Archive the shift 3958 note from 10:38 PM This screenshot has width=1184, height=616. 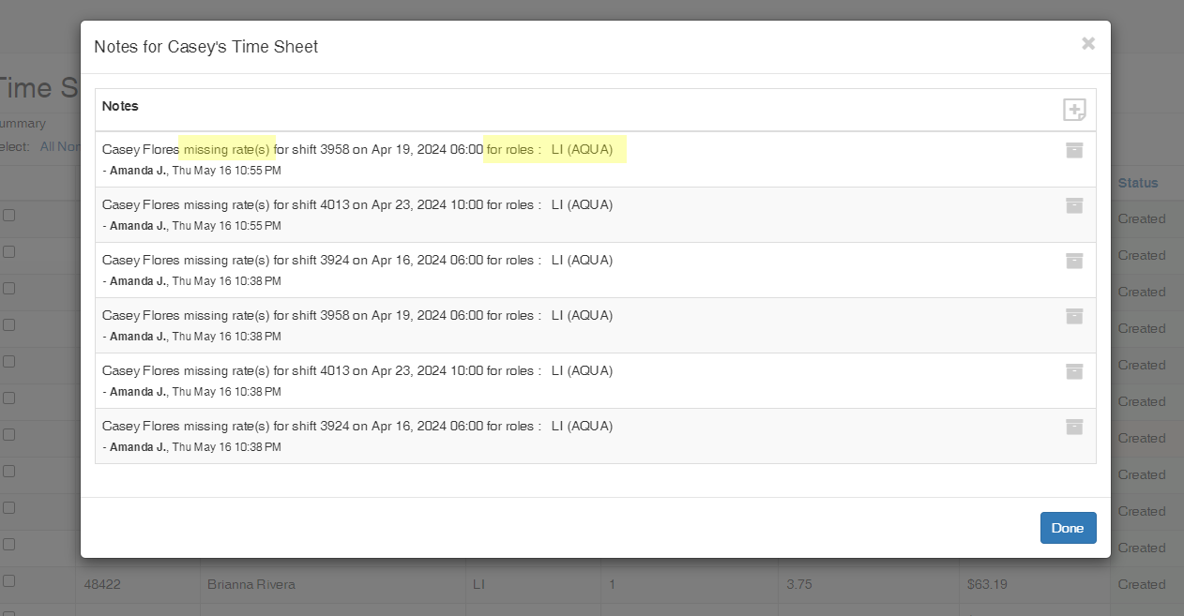pos(1074,316)
